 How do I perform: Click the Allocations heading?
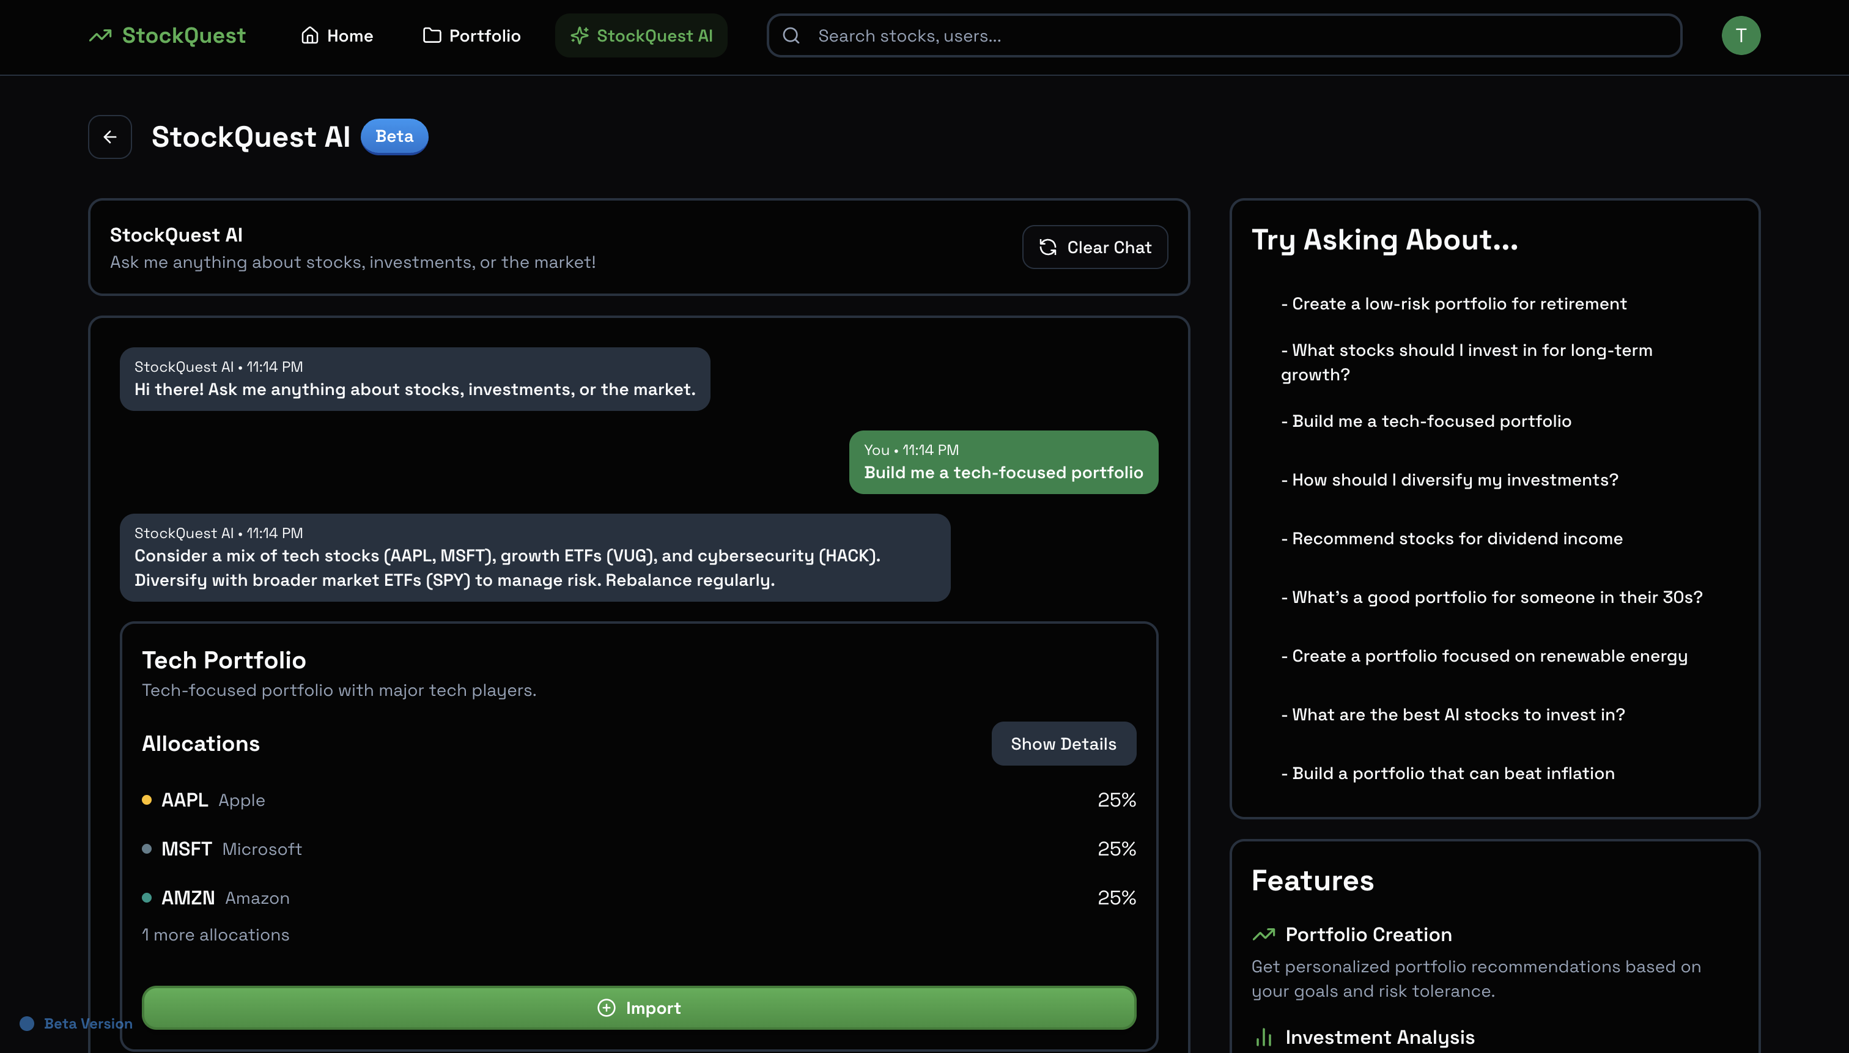coord(201,744)
